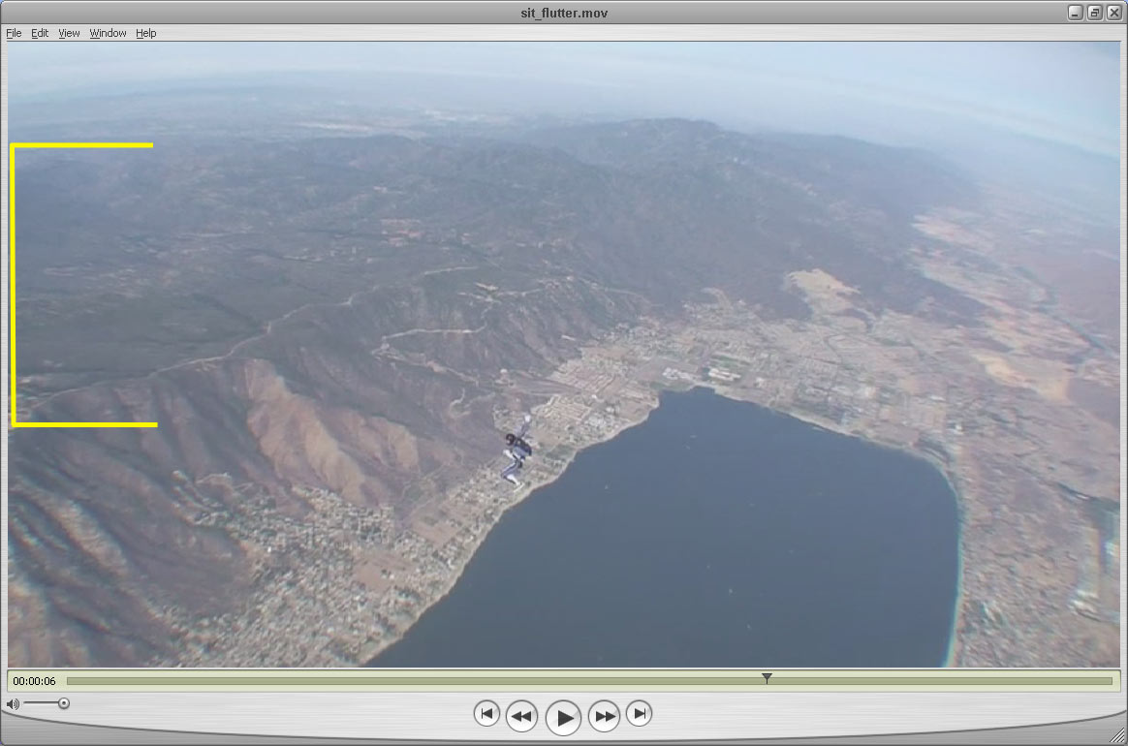Minimize the sit_flutter.mov window

pyautogui.click(x=1076, y=13)
